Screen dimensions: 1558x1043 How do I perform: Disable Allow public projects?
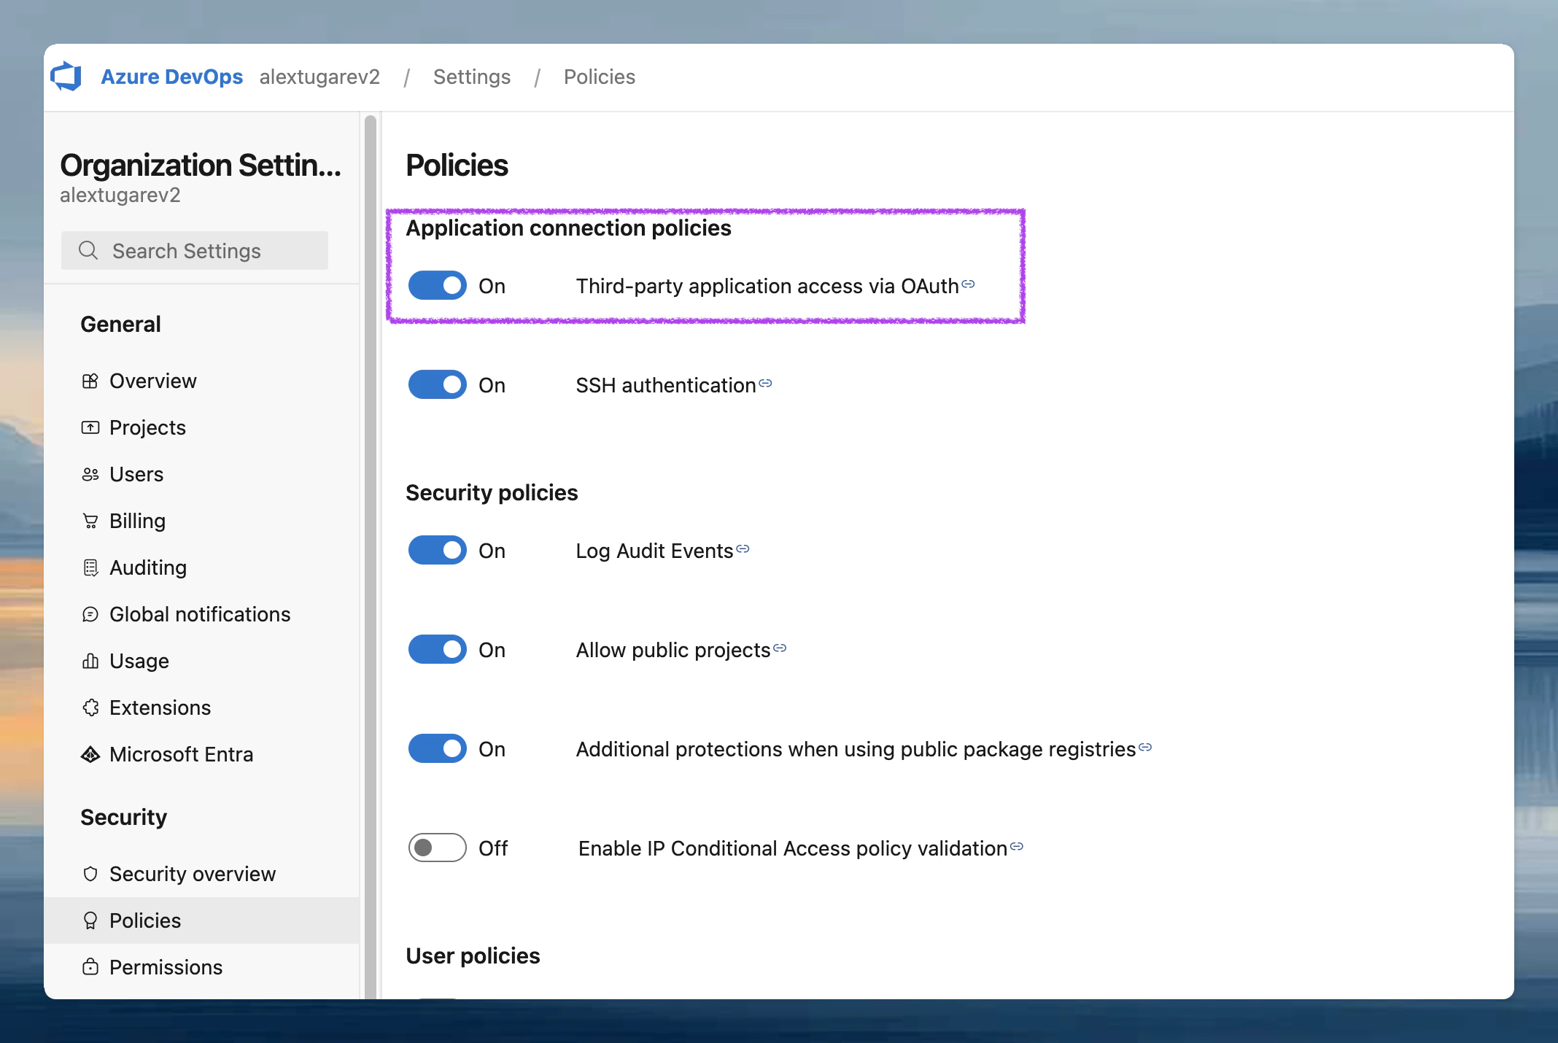pyautogui.click(x=437, y=649)
